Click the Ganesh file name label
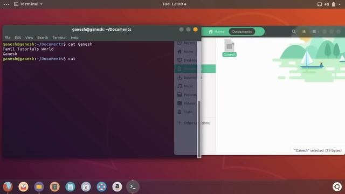This screenshot has height=194, width=345. [229, 54]
